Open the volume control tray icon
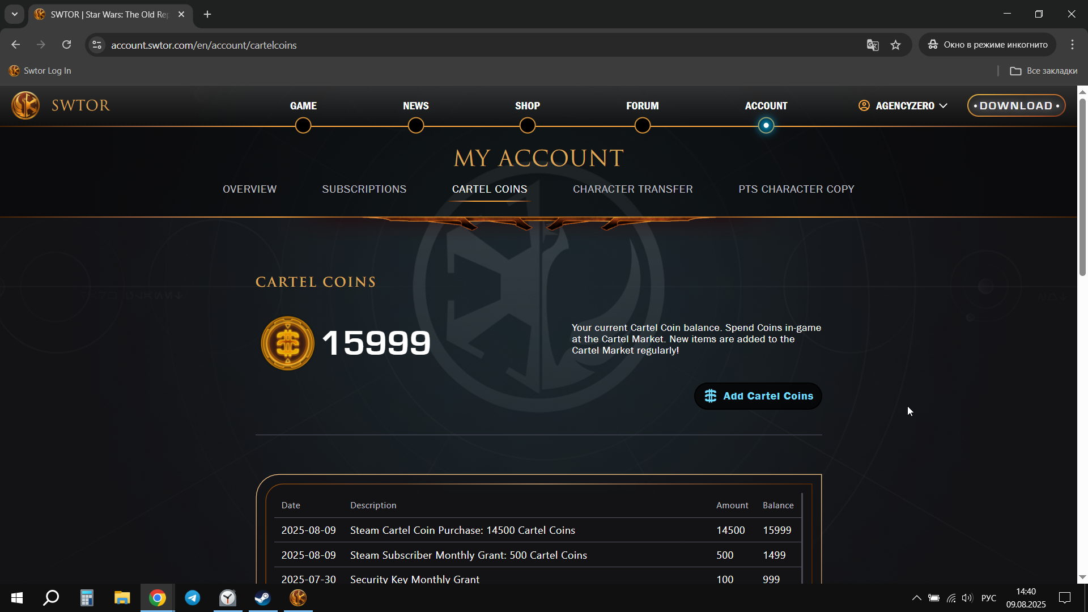This screenshot has height=612, width=1088. tap(967, 598)
